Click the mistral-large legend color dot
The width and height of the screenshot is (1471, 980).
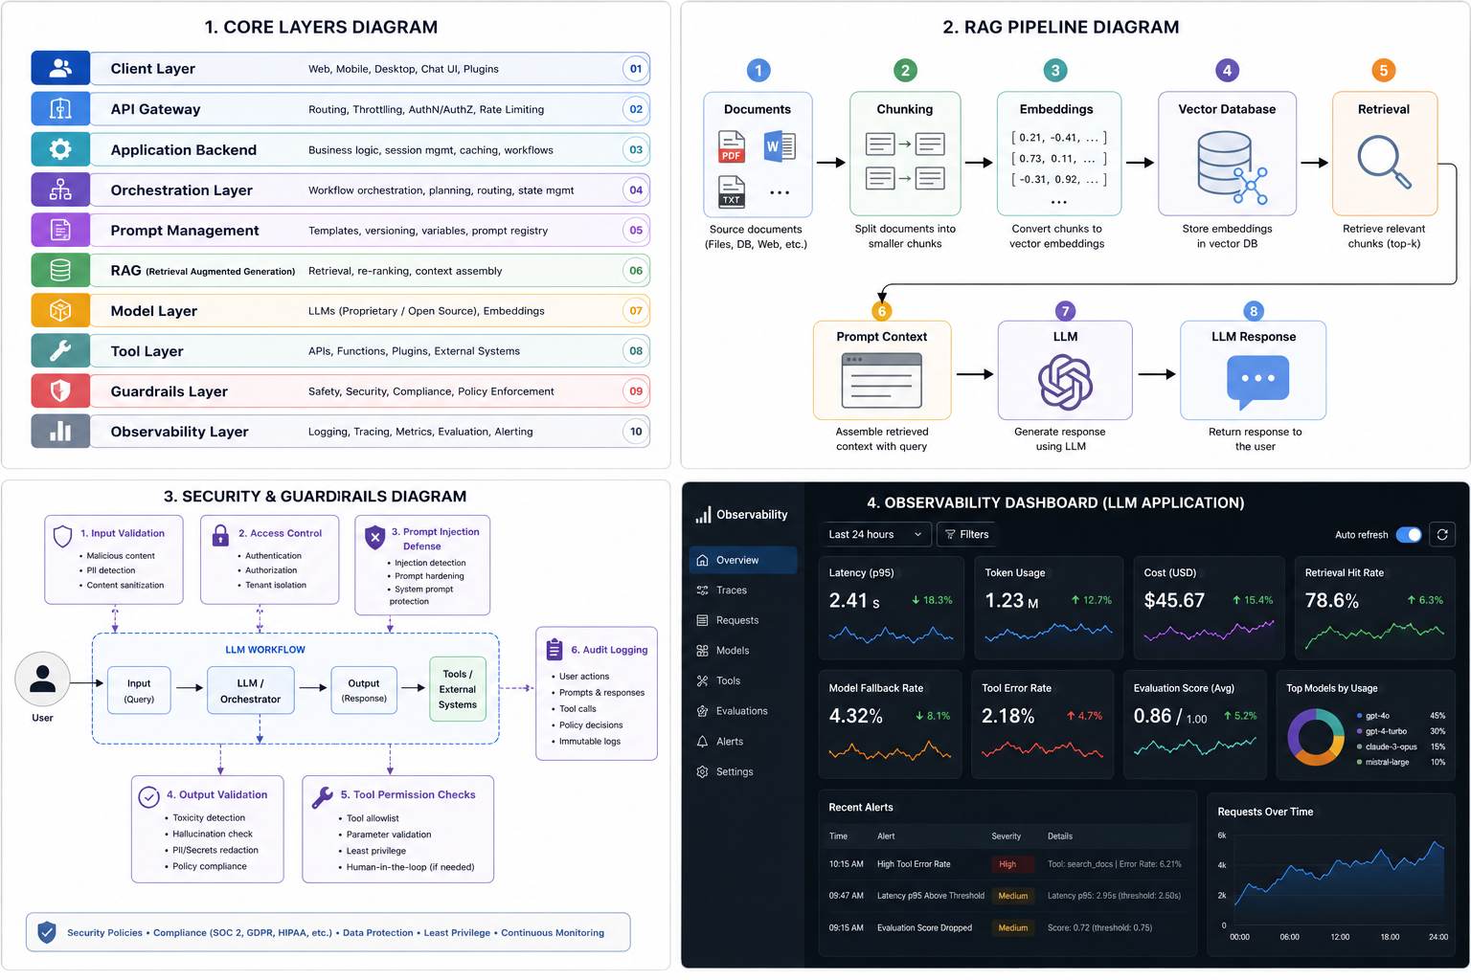(x=1359, y=762)
